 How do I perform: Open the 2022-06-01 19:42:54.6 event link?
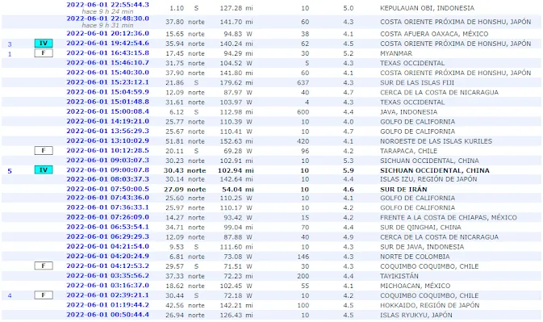(107, 44)
